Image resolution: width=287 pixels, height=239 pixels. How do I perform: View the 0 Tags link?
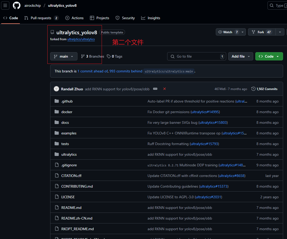point(115,57)
